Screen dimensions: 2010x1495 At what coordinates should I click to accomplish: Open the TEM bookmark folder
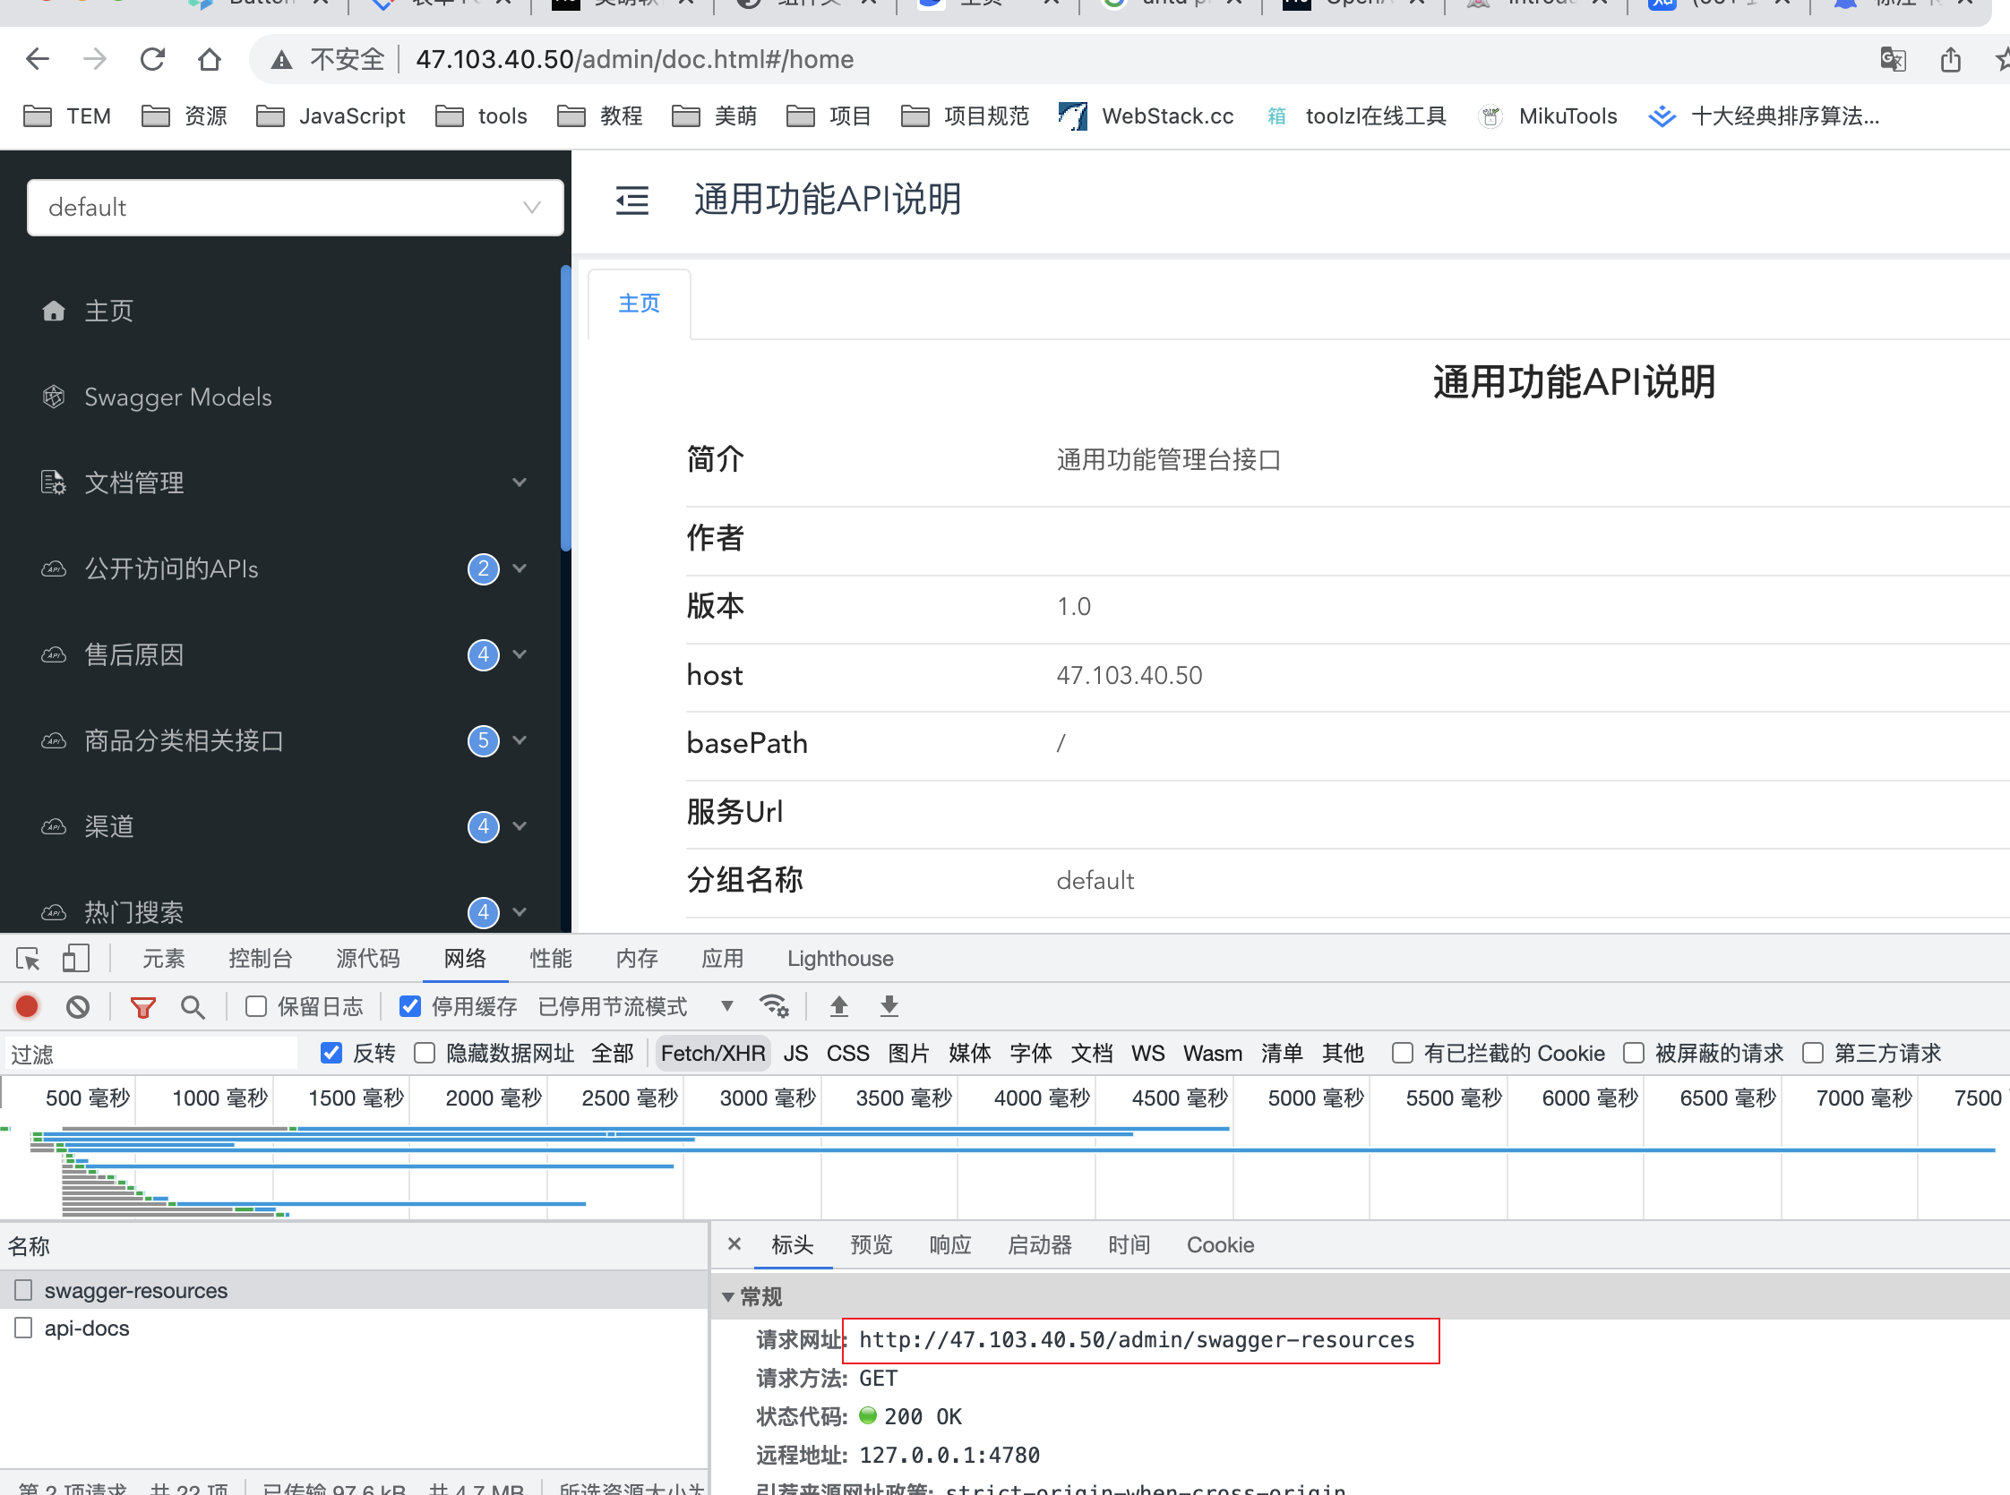(x=66, y=115)
